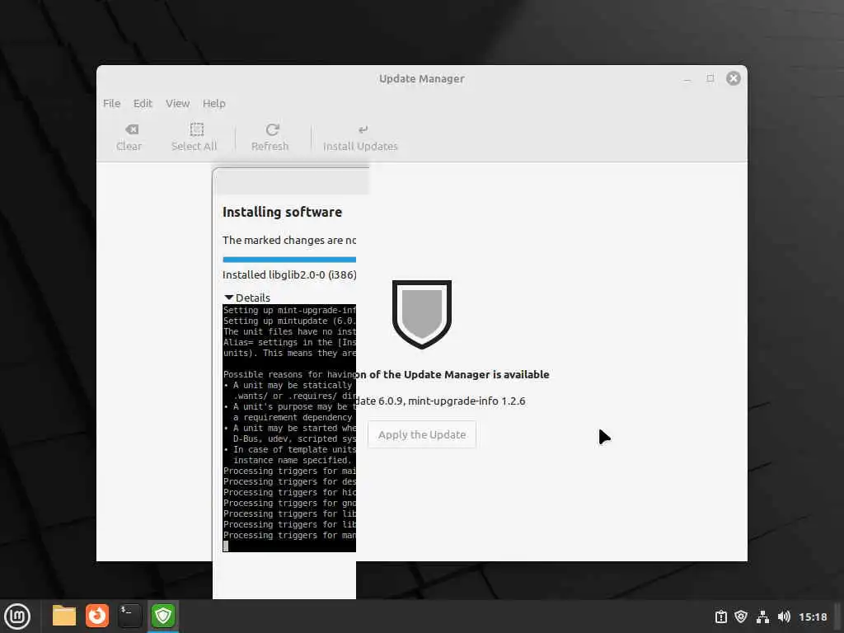Click the update shield tray icon
The width and height of the screenshot is (844, 633).
pyautogui.click(x=741, y=617)
